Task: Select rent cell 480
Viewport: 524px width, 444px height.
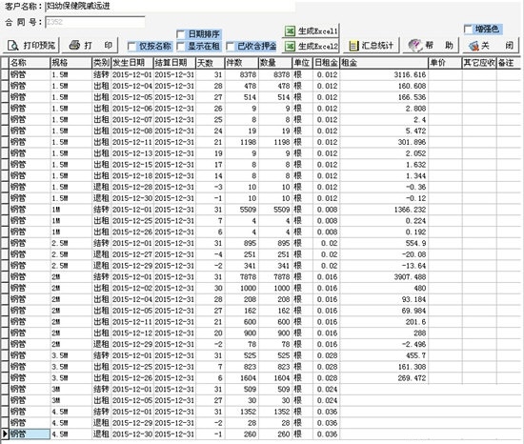Action: point(384,288)
